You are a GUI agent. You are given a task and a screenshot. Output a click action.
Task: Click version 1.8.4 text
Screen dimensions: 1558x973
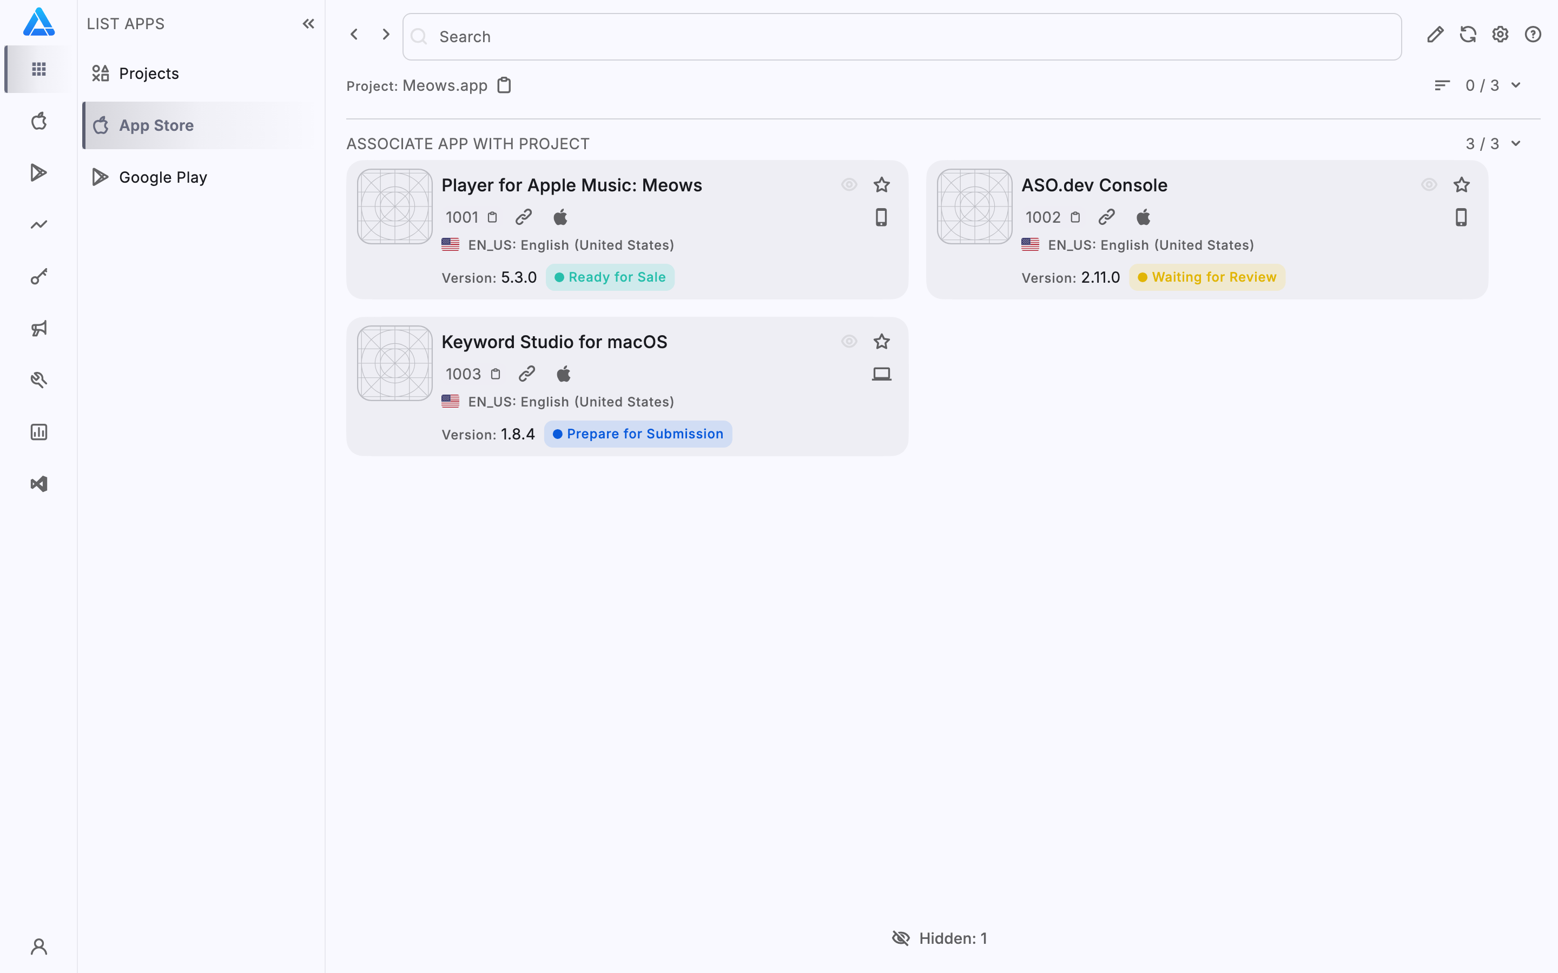pyautogui.click(x=518, y=435)
